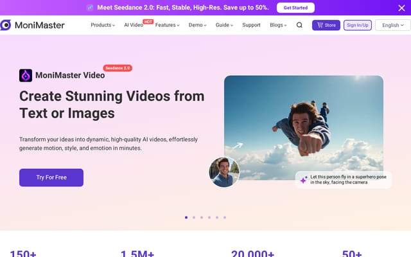Select the third carousel dot

point(202,217)
